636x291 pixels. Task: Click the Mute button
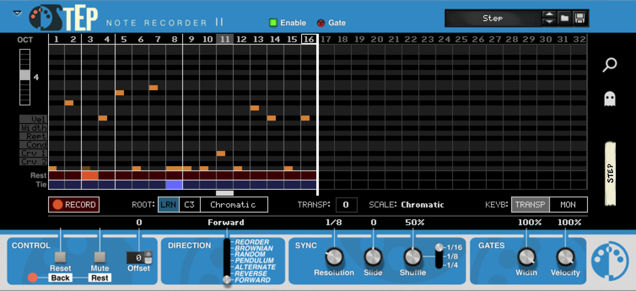click(100, 257)
